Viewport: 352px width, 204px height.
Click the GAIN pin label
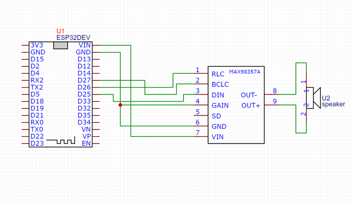(220, 105)
